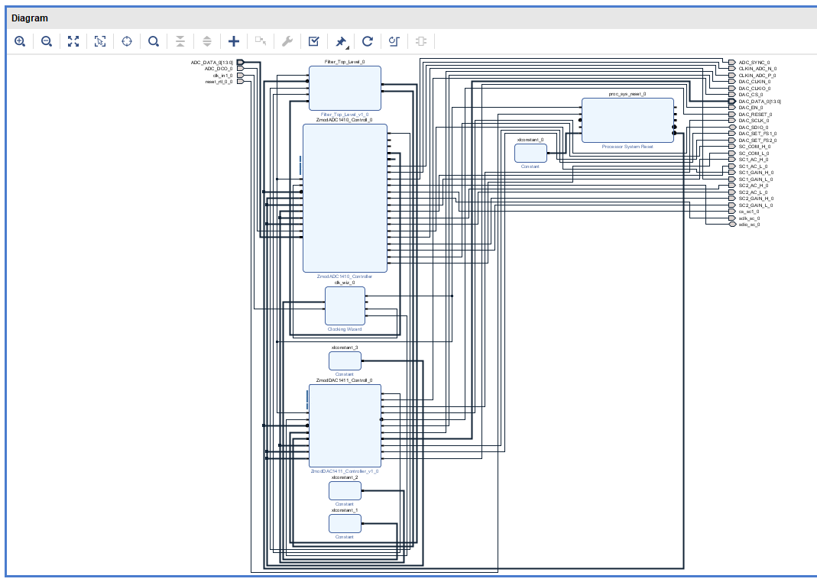Select the Diagram tab title
The image size is (817, 582).
pyautogui.click(x=29, y=18)
